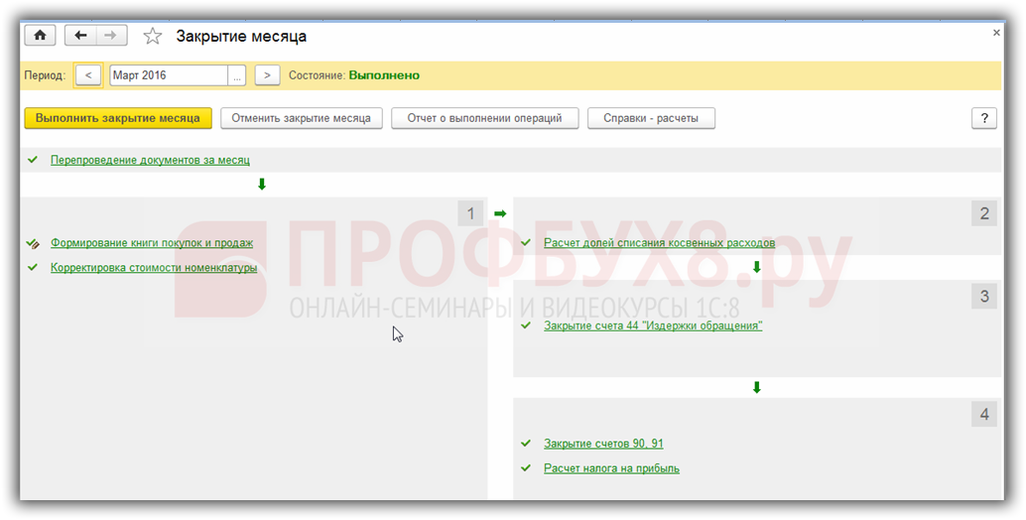Navigate back with the left arrow
Viewport: 1026px width, 520px height.
tap(80, 36)
